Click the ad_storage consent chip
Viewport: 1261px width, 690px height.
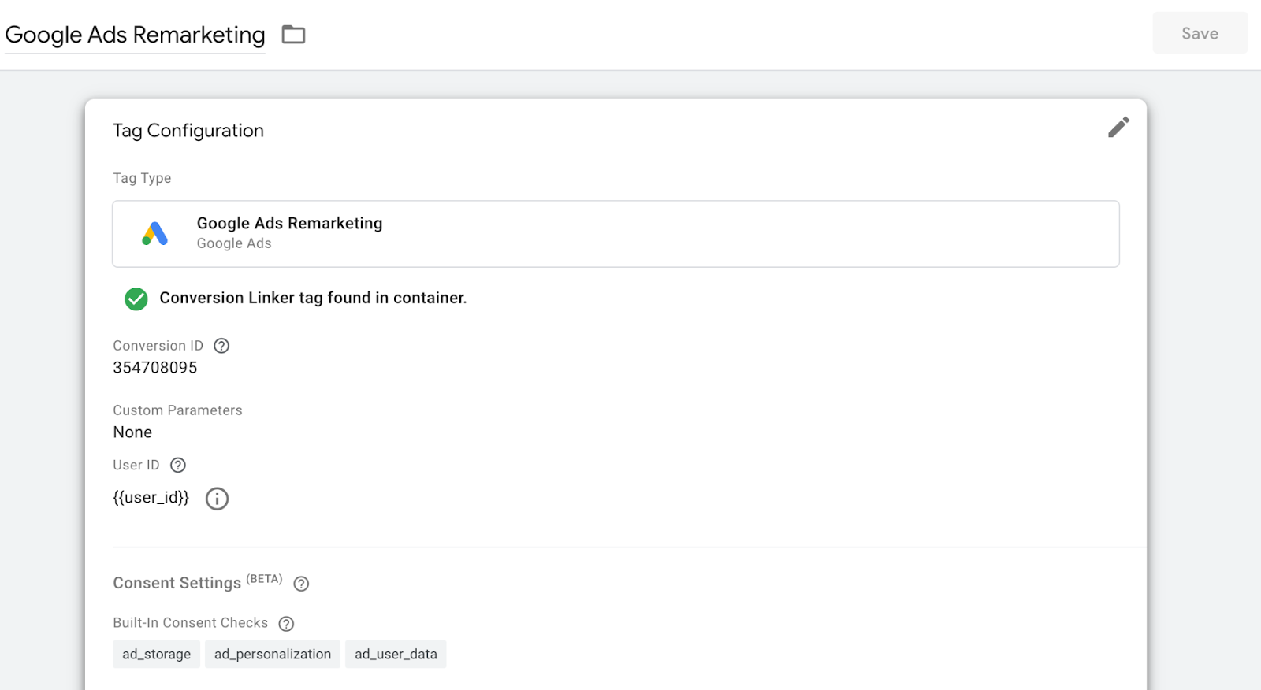tap(156, 654)
